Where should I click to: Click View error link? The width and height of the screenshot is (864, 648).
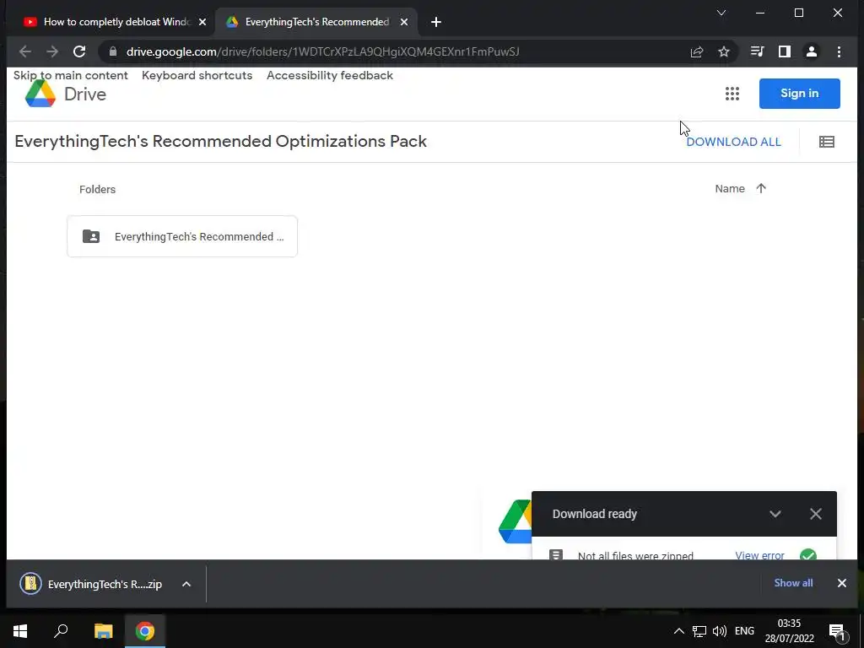[x=759, y=555]
